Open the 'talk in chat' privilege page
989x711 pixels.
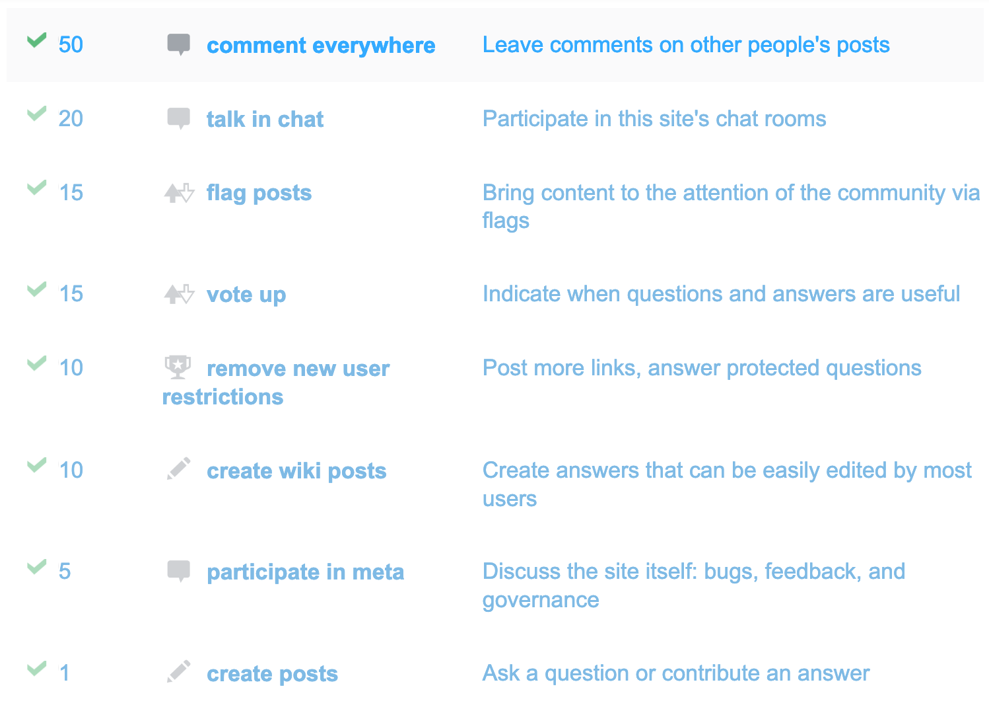265,119
